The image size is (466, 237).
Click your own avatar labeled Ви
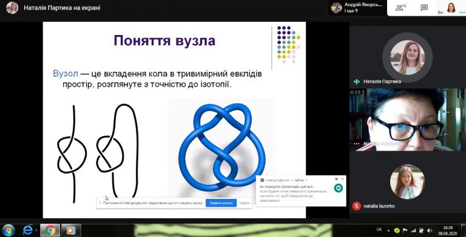pyautogui.click(x=451, y=8)
